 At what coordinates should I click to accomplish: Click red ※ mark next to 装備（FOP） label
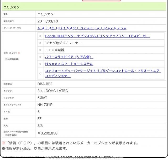pos(19,53)
